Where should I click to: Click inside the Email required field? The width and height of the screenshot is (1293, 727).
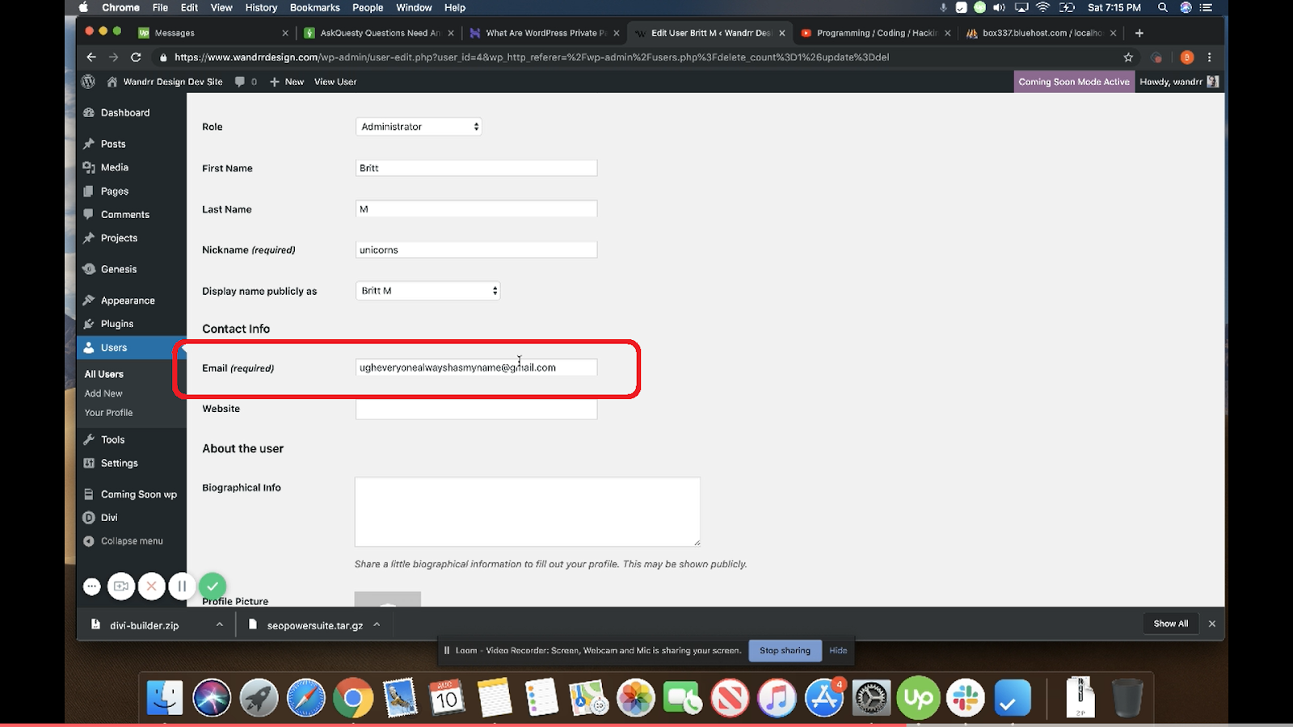click(475, 367)
